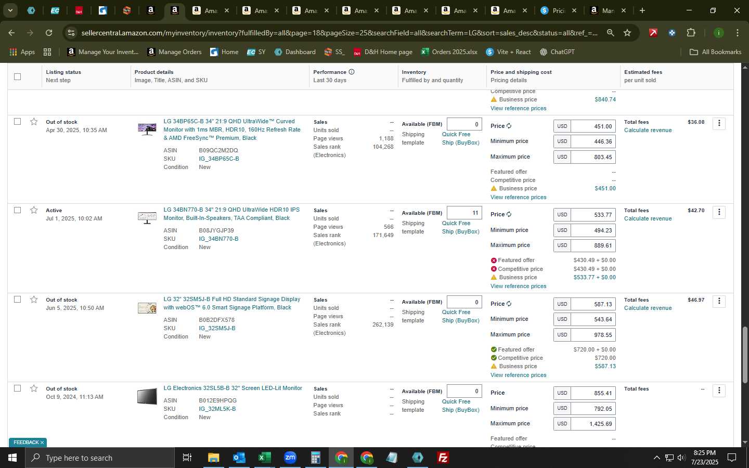Click the maximum price field showing 978.55

(x=593, y=335)
